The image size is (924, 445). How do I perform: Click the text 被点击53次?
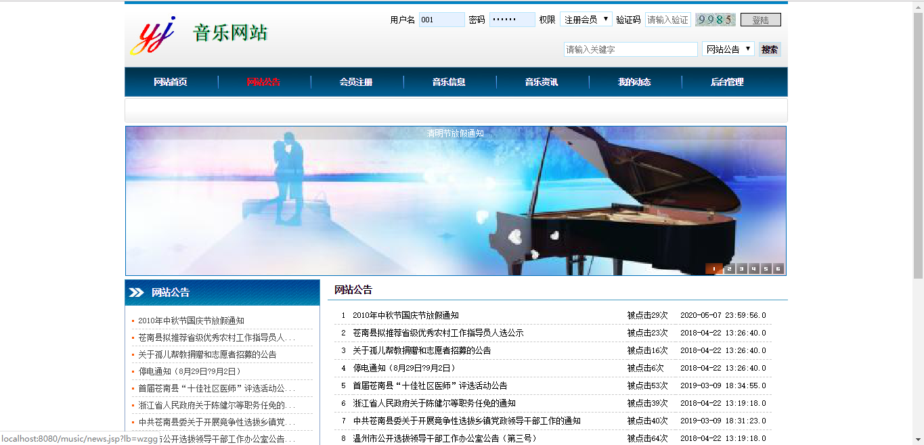(647, 385)
